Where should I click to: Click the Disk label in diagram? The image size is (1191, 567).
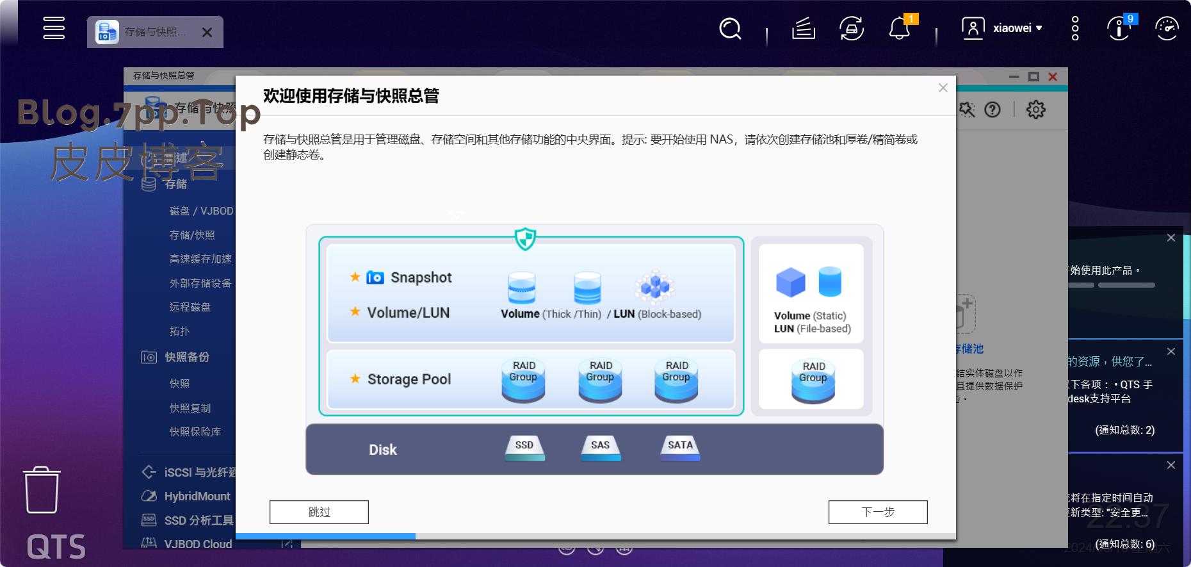click(383, 450)
